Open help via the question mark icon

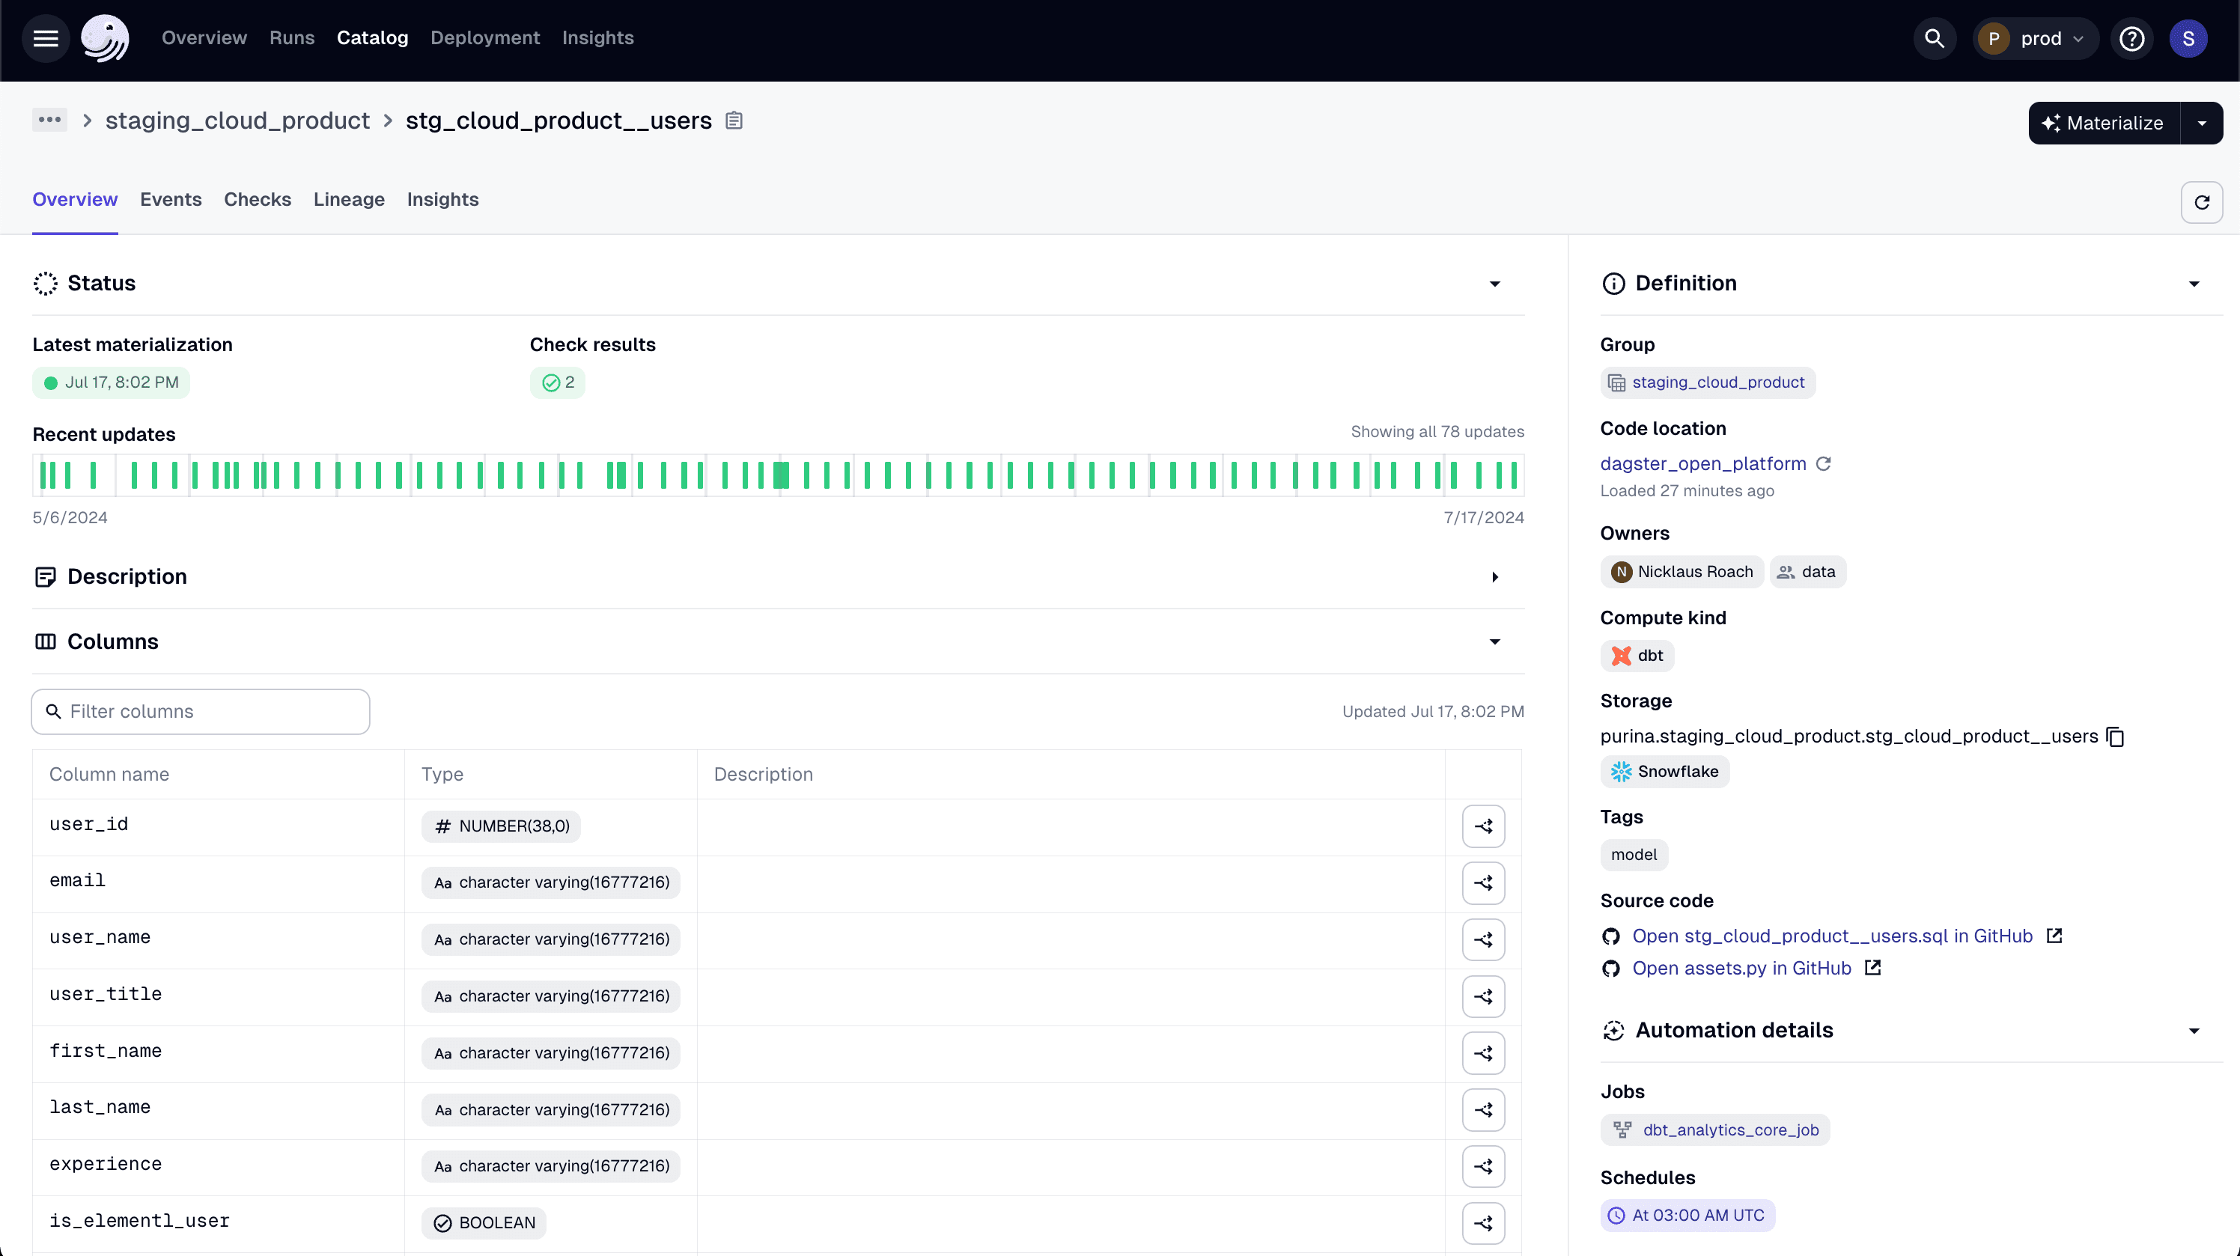tap(2132, 37)
